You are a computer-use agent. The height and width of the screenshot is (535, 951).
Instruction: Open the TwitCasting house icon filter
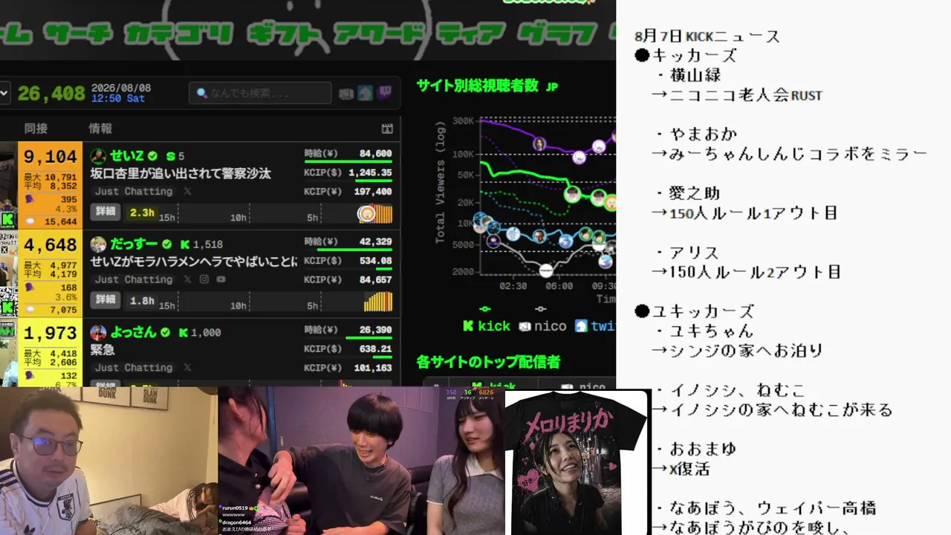[x=365, y=94]
